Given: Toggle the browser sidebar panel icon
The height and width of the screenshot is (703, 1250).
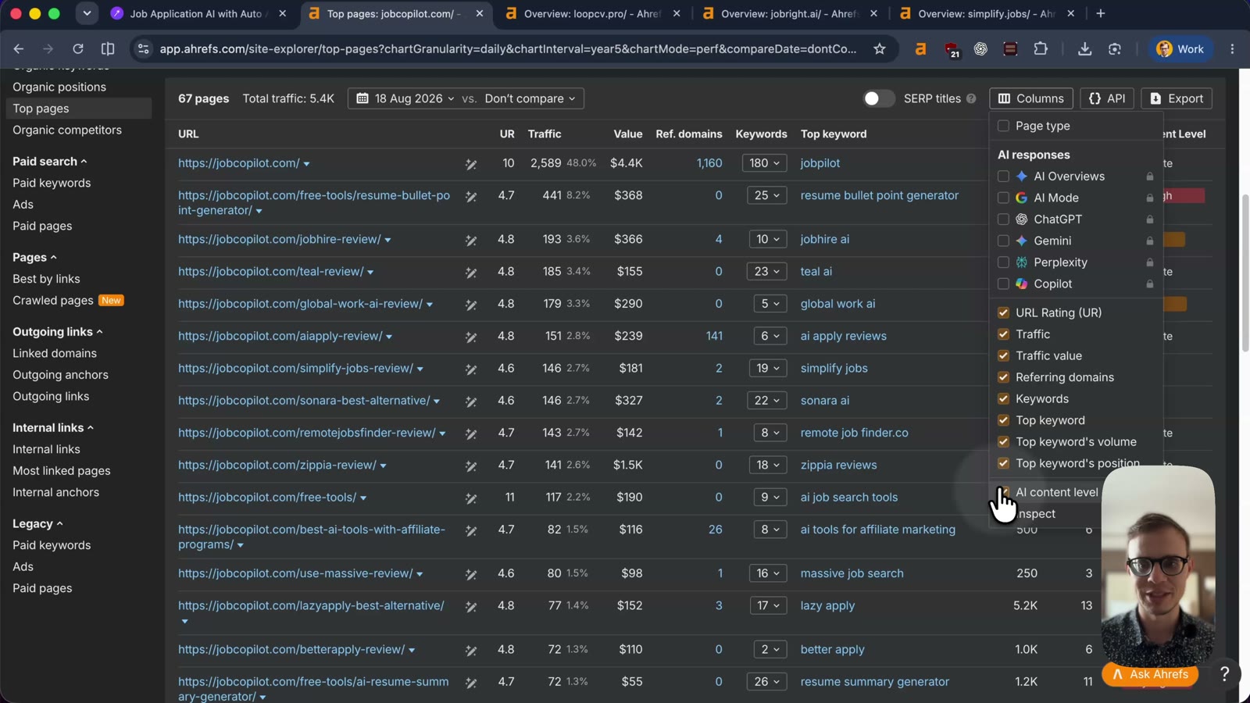Looking at the screenshot, I should coord(108,49).
